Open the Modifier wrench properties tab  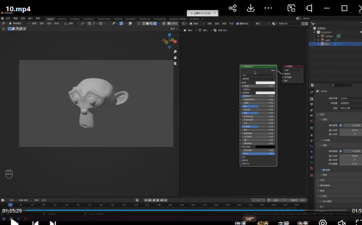tap(312, 141)
